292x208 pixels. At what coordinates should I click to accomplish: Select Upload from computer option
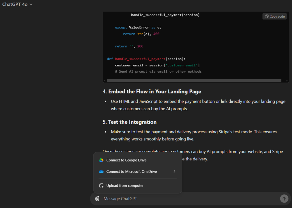coord(138,185)
